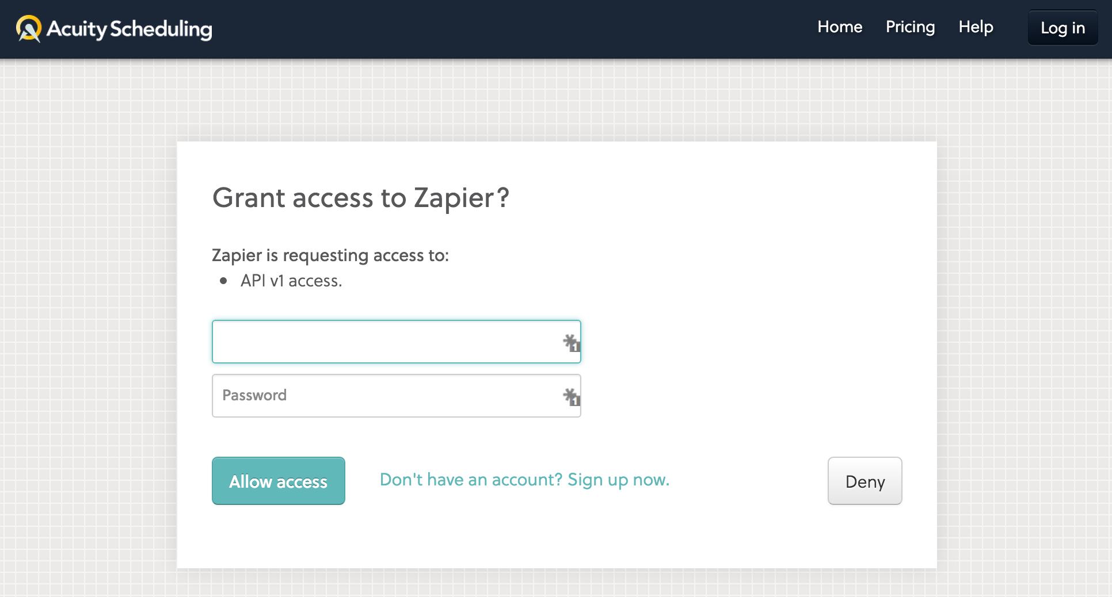Viewport: 1112px width, 597px height.
Task: Select the 'API v1 access.' list item
Action: coord(291,281)
